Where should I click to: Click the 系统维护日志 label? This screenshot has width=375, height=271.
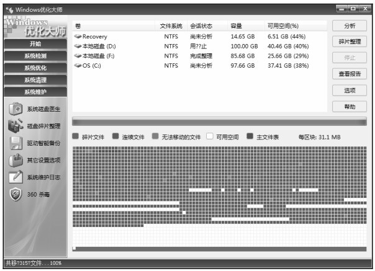[x=43, y=177]
